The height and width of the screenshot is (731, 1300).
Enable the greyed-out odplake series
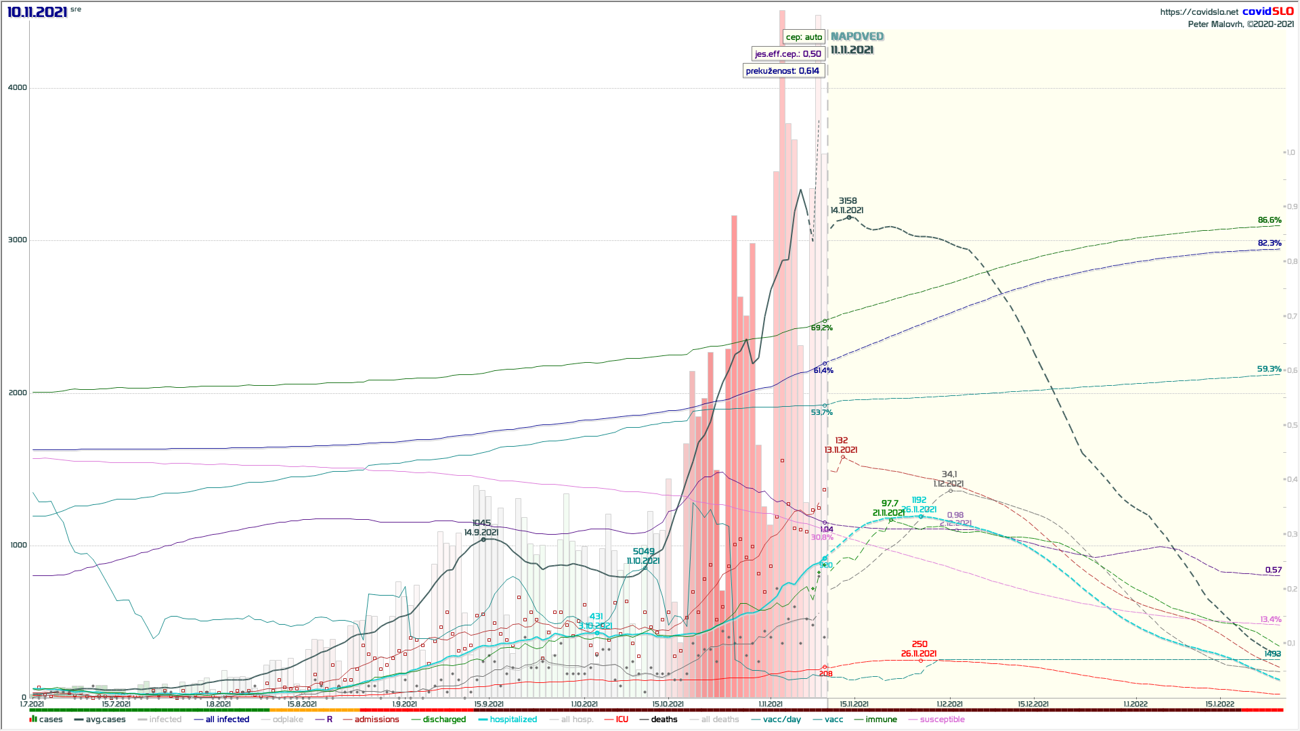tap(288, 719)
